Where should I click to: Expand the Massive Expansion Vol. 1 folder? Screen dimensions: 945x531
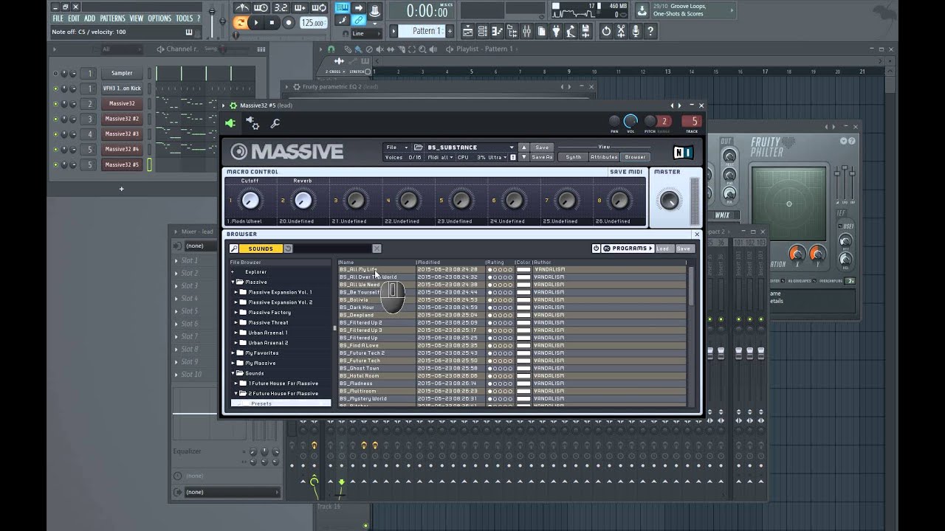tap(236, 292)
